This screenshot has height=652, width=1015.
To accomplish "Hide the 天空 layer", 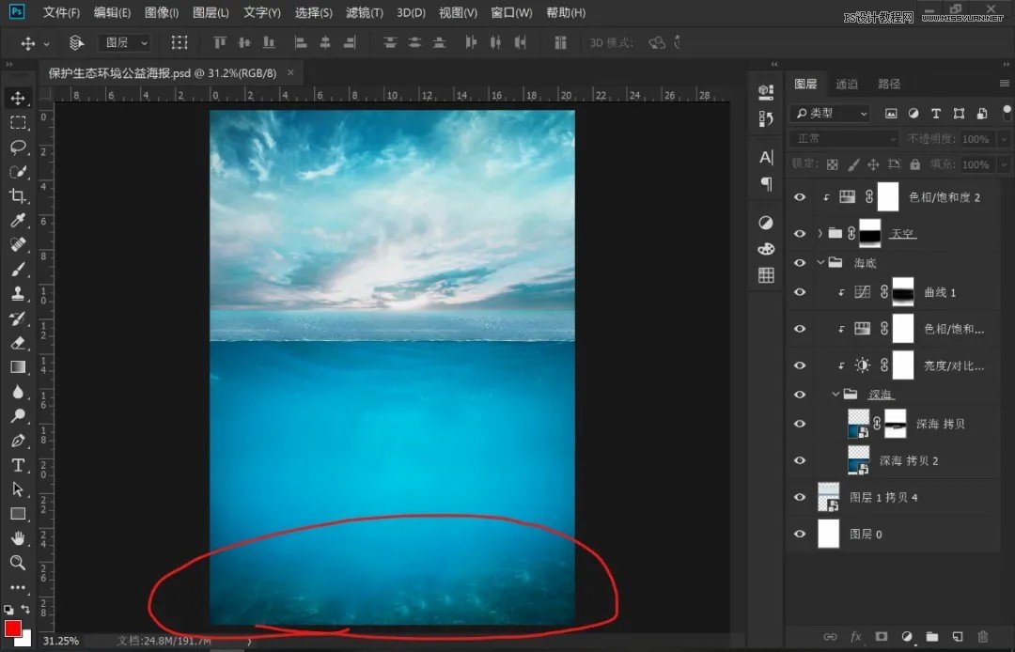I will pos(799,233).
